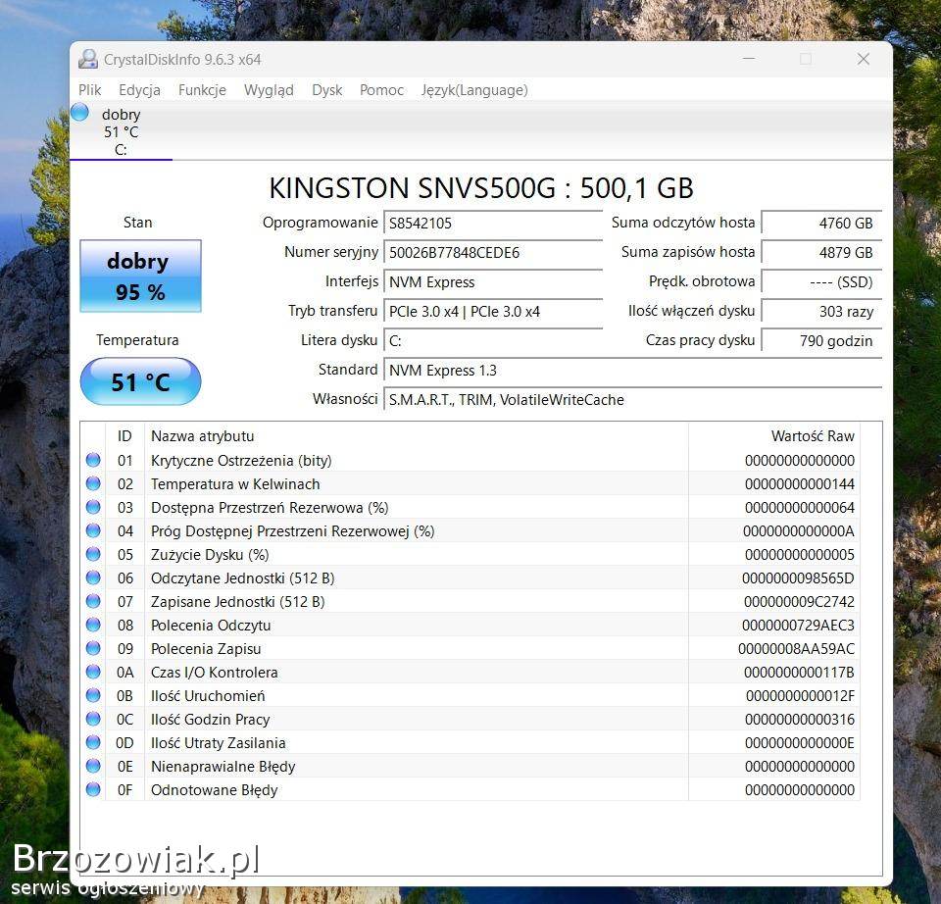This screenshot has height=904, width=941.
Task: Open the Plik menu
Action: click(x=89, y=90)
